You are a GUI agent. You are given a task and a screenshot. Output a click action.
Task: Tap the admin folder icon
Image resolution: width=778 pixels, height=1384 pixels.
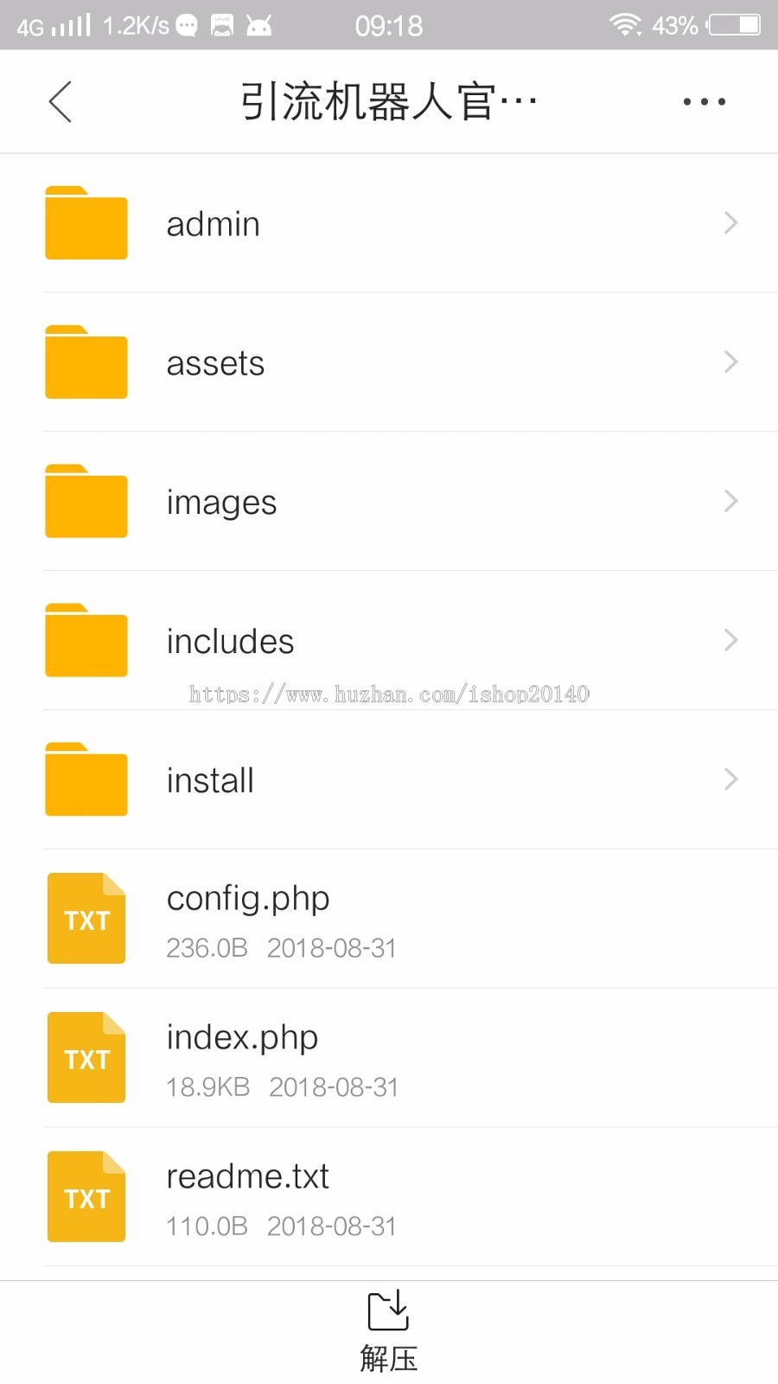click(x=86, y=223)
